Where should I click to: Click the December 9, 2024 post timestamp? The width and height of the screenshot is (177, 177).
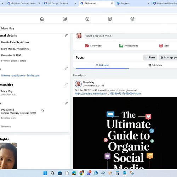pyautogui.click(x=92, y=86)
